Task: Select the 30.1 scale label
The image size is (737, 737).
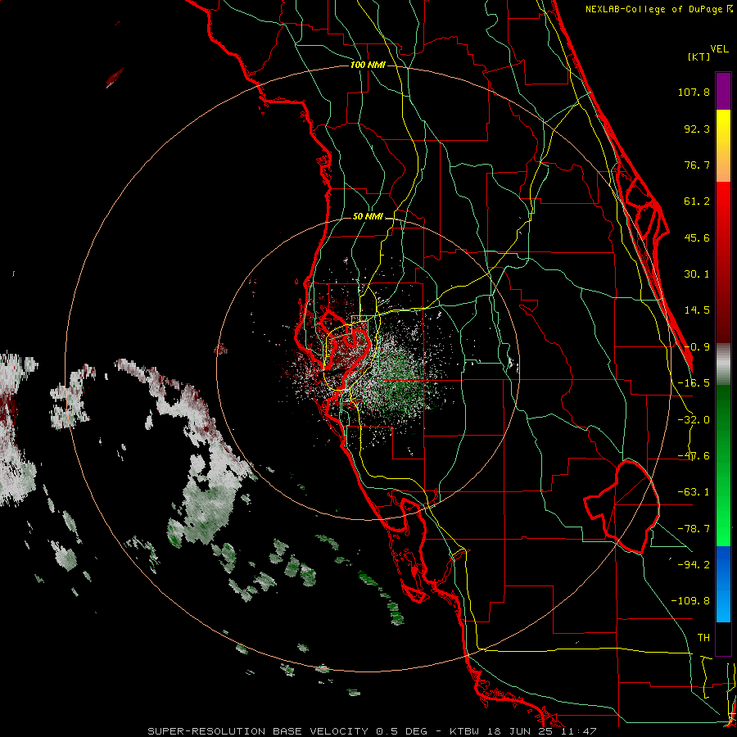Action: click(x=697, y=274)
